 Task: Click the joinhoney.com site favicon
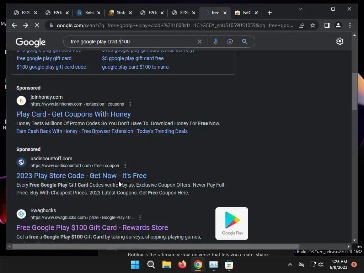pos(21,101)
